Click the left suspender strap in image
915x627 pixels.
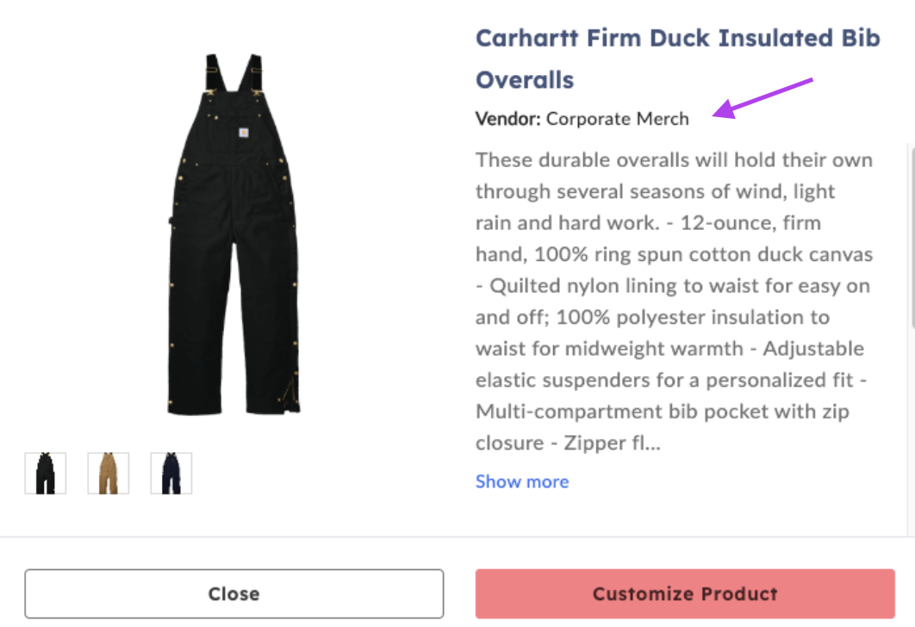[x=213, y=73]
